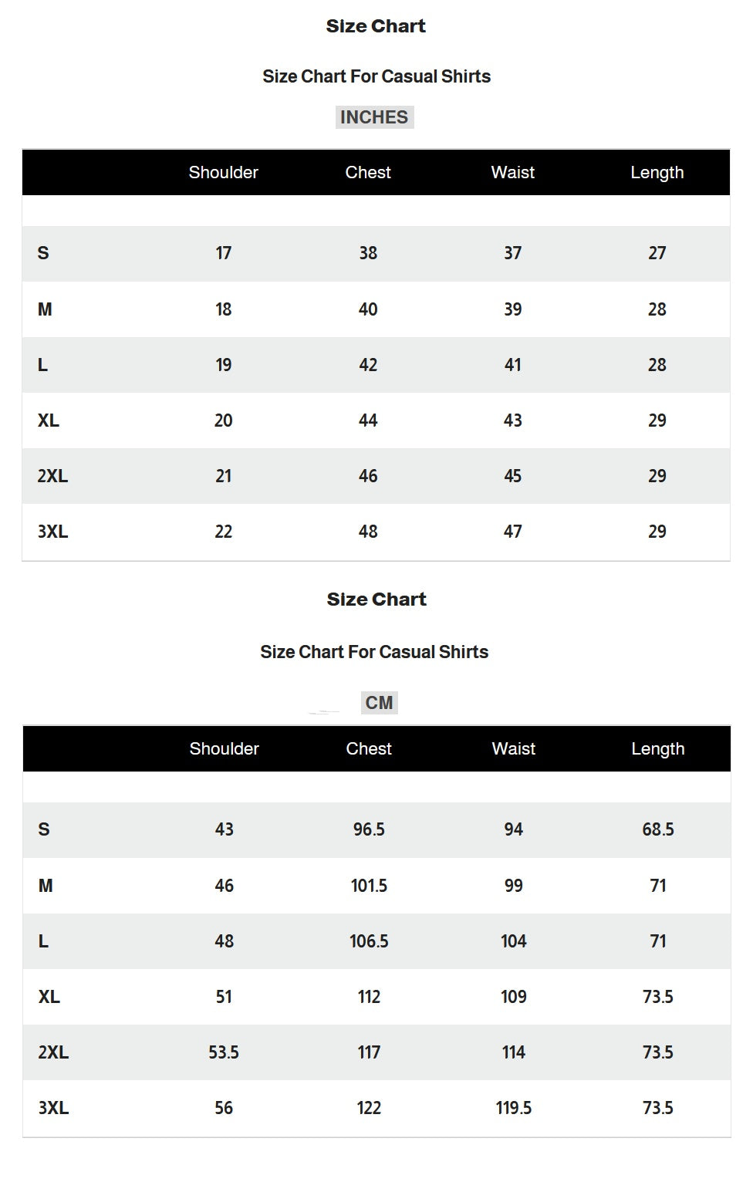Click chest value 38 for size S
753x1182 pixels.
[x=368, y=253]
